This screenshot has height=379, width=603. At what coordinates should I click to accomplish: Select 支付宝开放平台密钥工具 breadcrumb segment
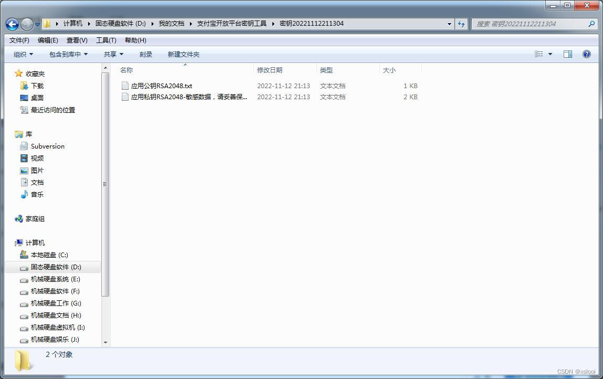click(x=232, y=24)
